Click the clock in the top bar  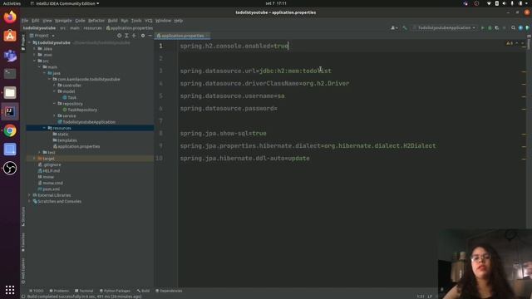tap(276, 3)
